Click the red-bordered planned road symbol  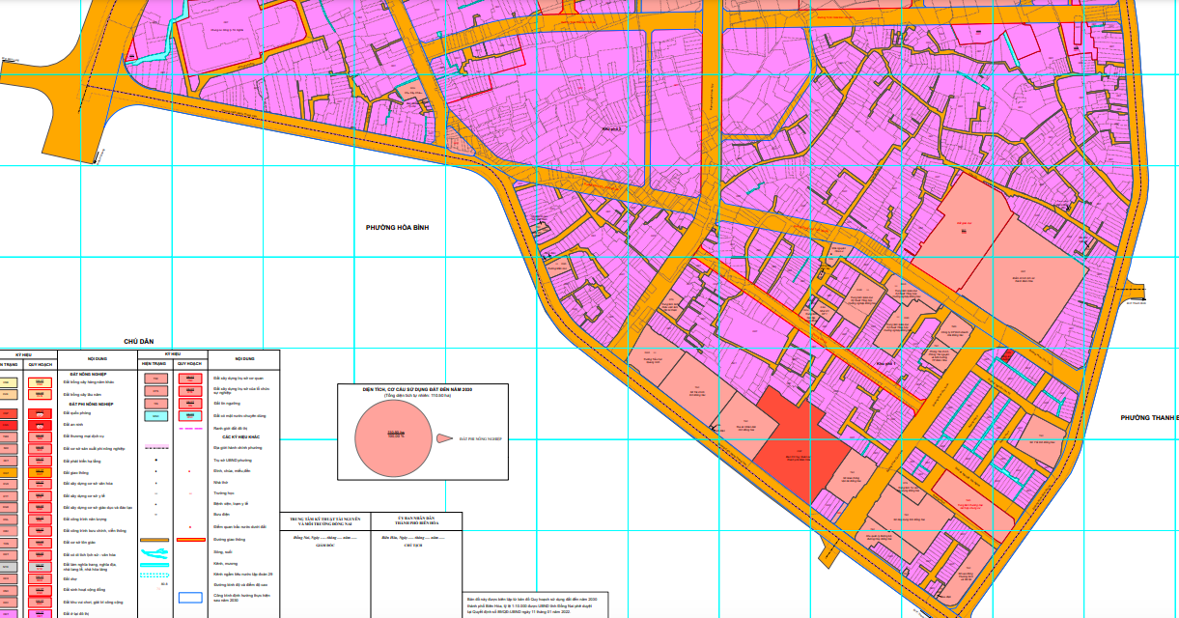pos(191,540)
